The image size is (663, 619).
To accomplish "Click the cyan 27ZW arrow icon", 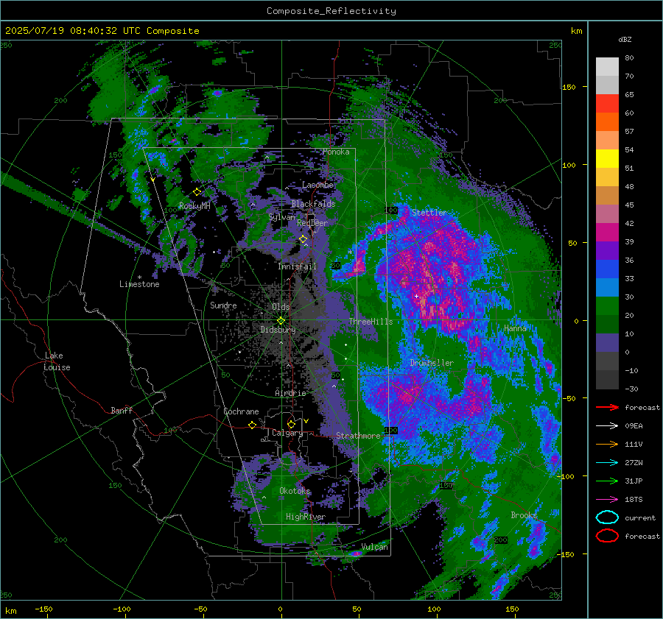I will pos(607,463).
